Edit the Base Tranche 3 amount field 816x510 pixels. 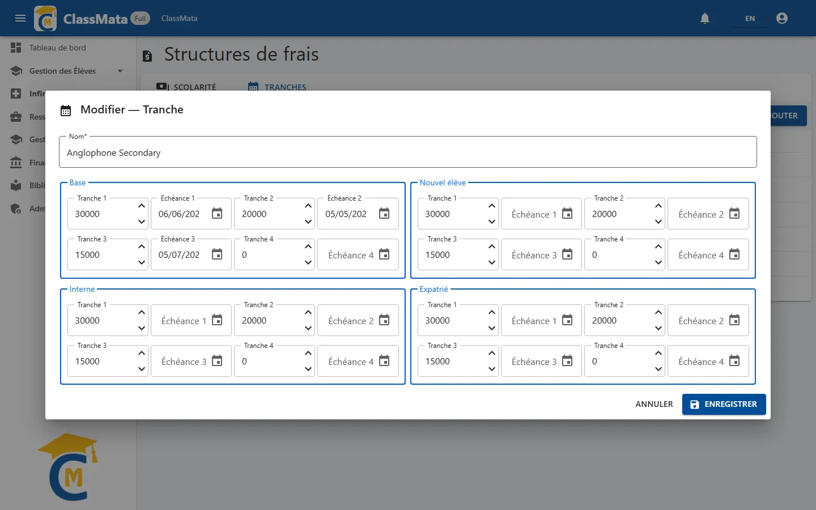click(x=108, y=254)
